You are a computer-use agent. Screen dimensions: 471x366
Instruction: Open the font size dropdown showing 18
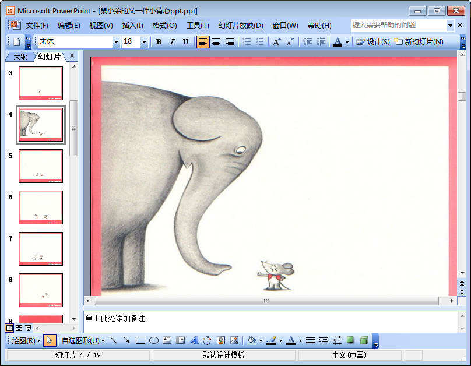tap(144, 42)
